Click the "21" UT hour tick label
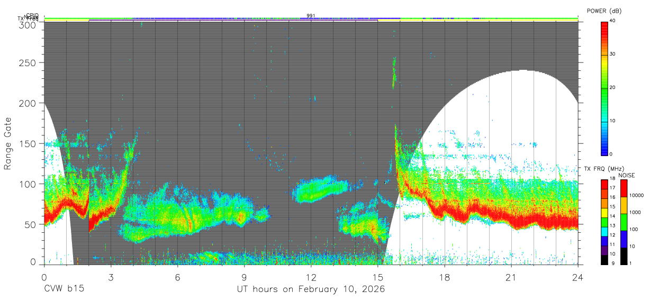Viewport: 650px width, 300px height. coord(511,278)
